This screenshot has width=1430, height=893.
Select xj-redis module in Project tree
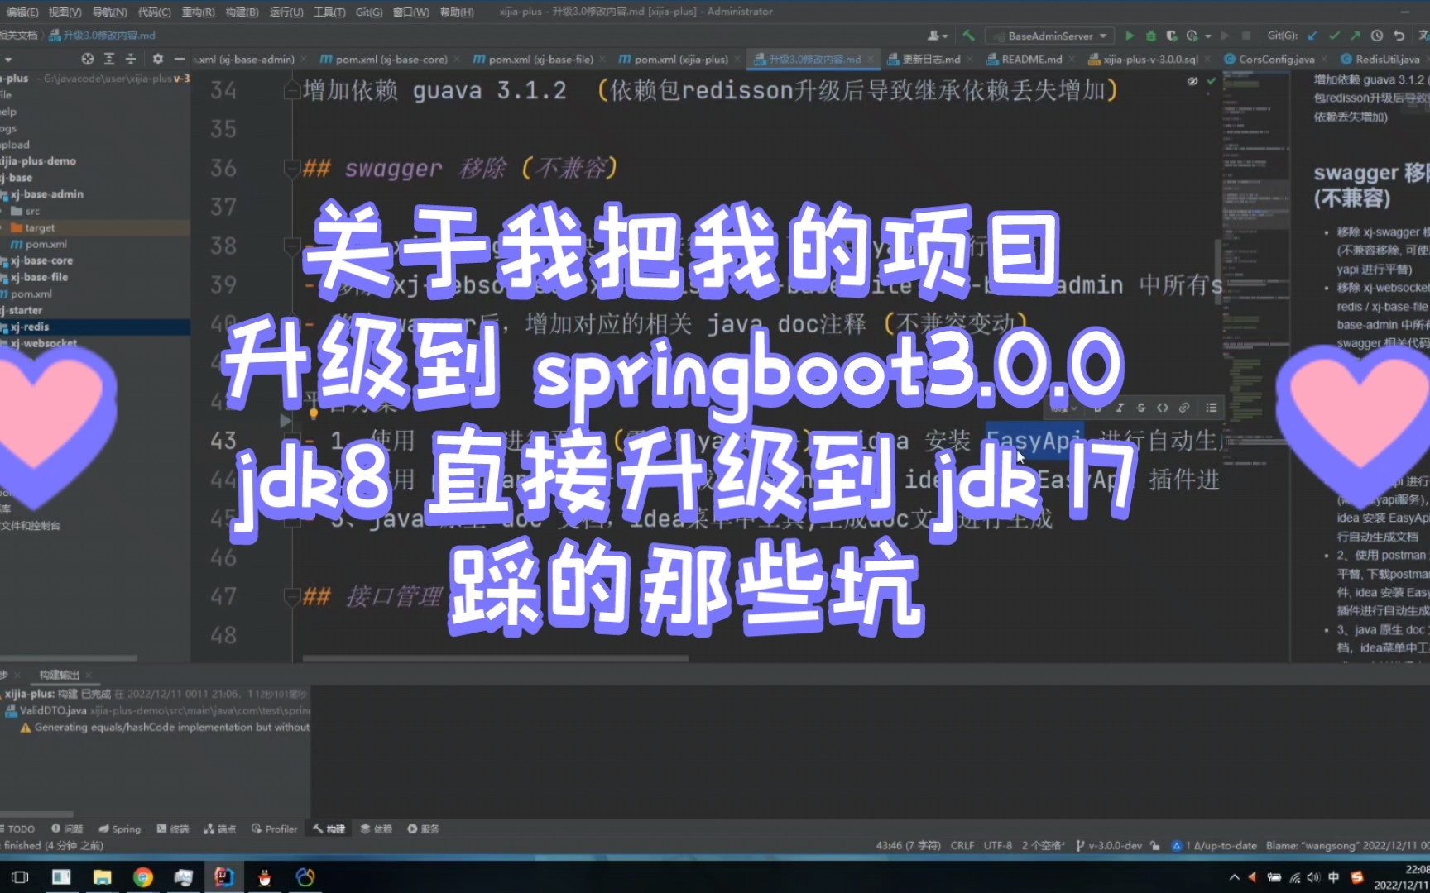pos(30,327)
